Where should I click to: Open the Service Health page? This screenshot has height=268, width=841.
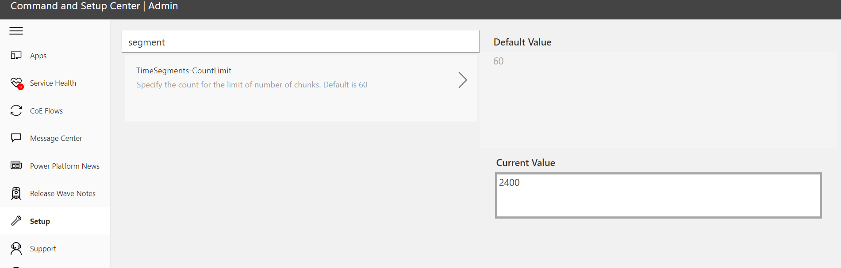tap(53, 83)
